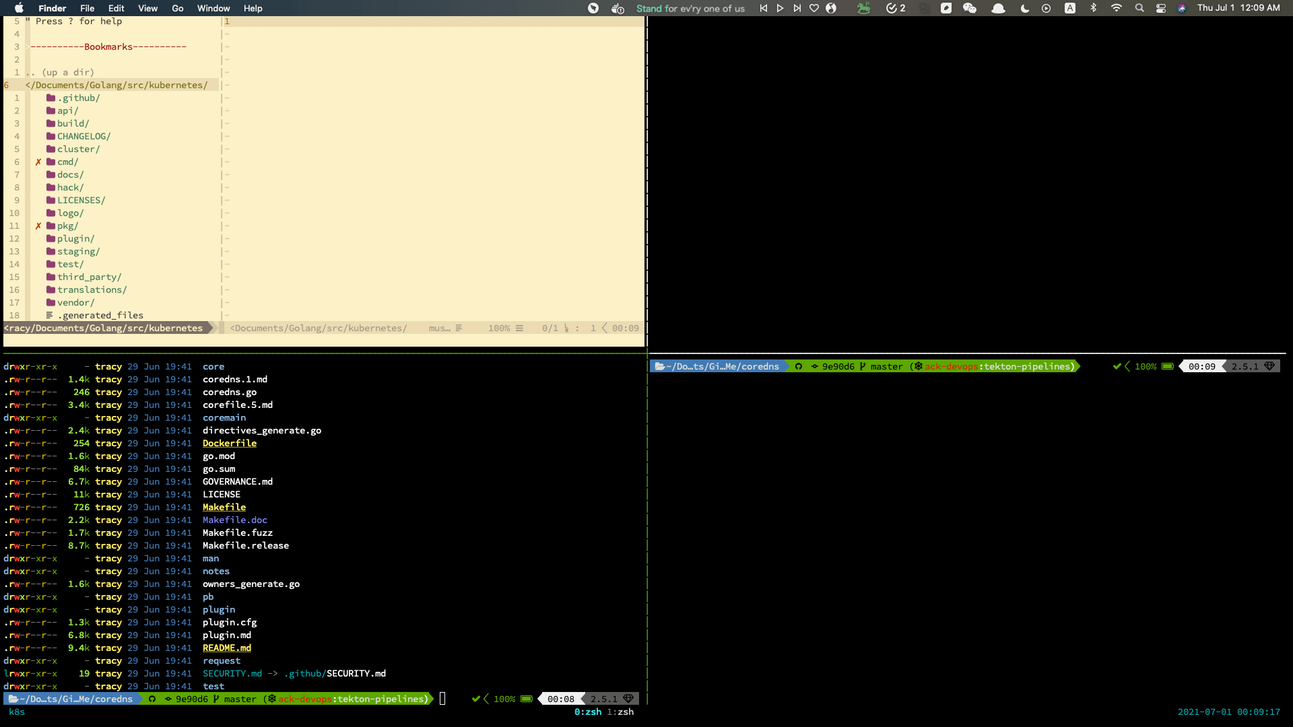Play the current song
This screenshot has width=1293, height=727.
(x=780, y=8)
